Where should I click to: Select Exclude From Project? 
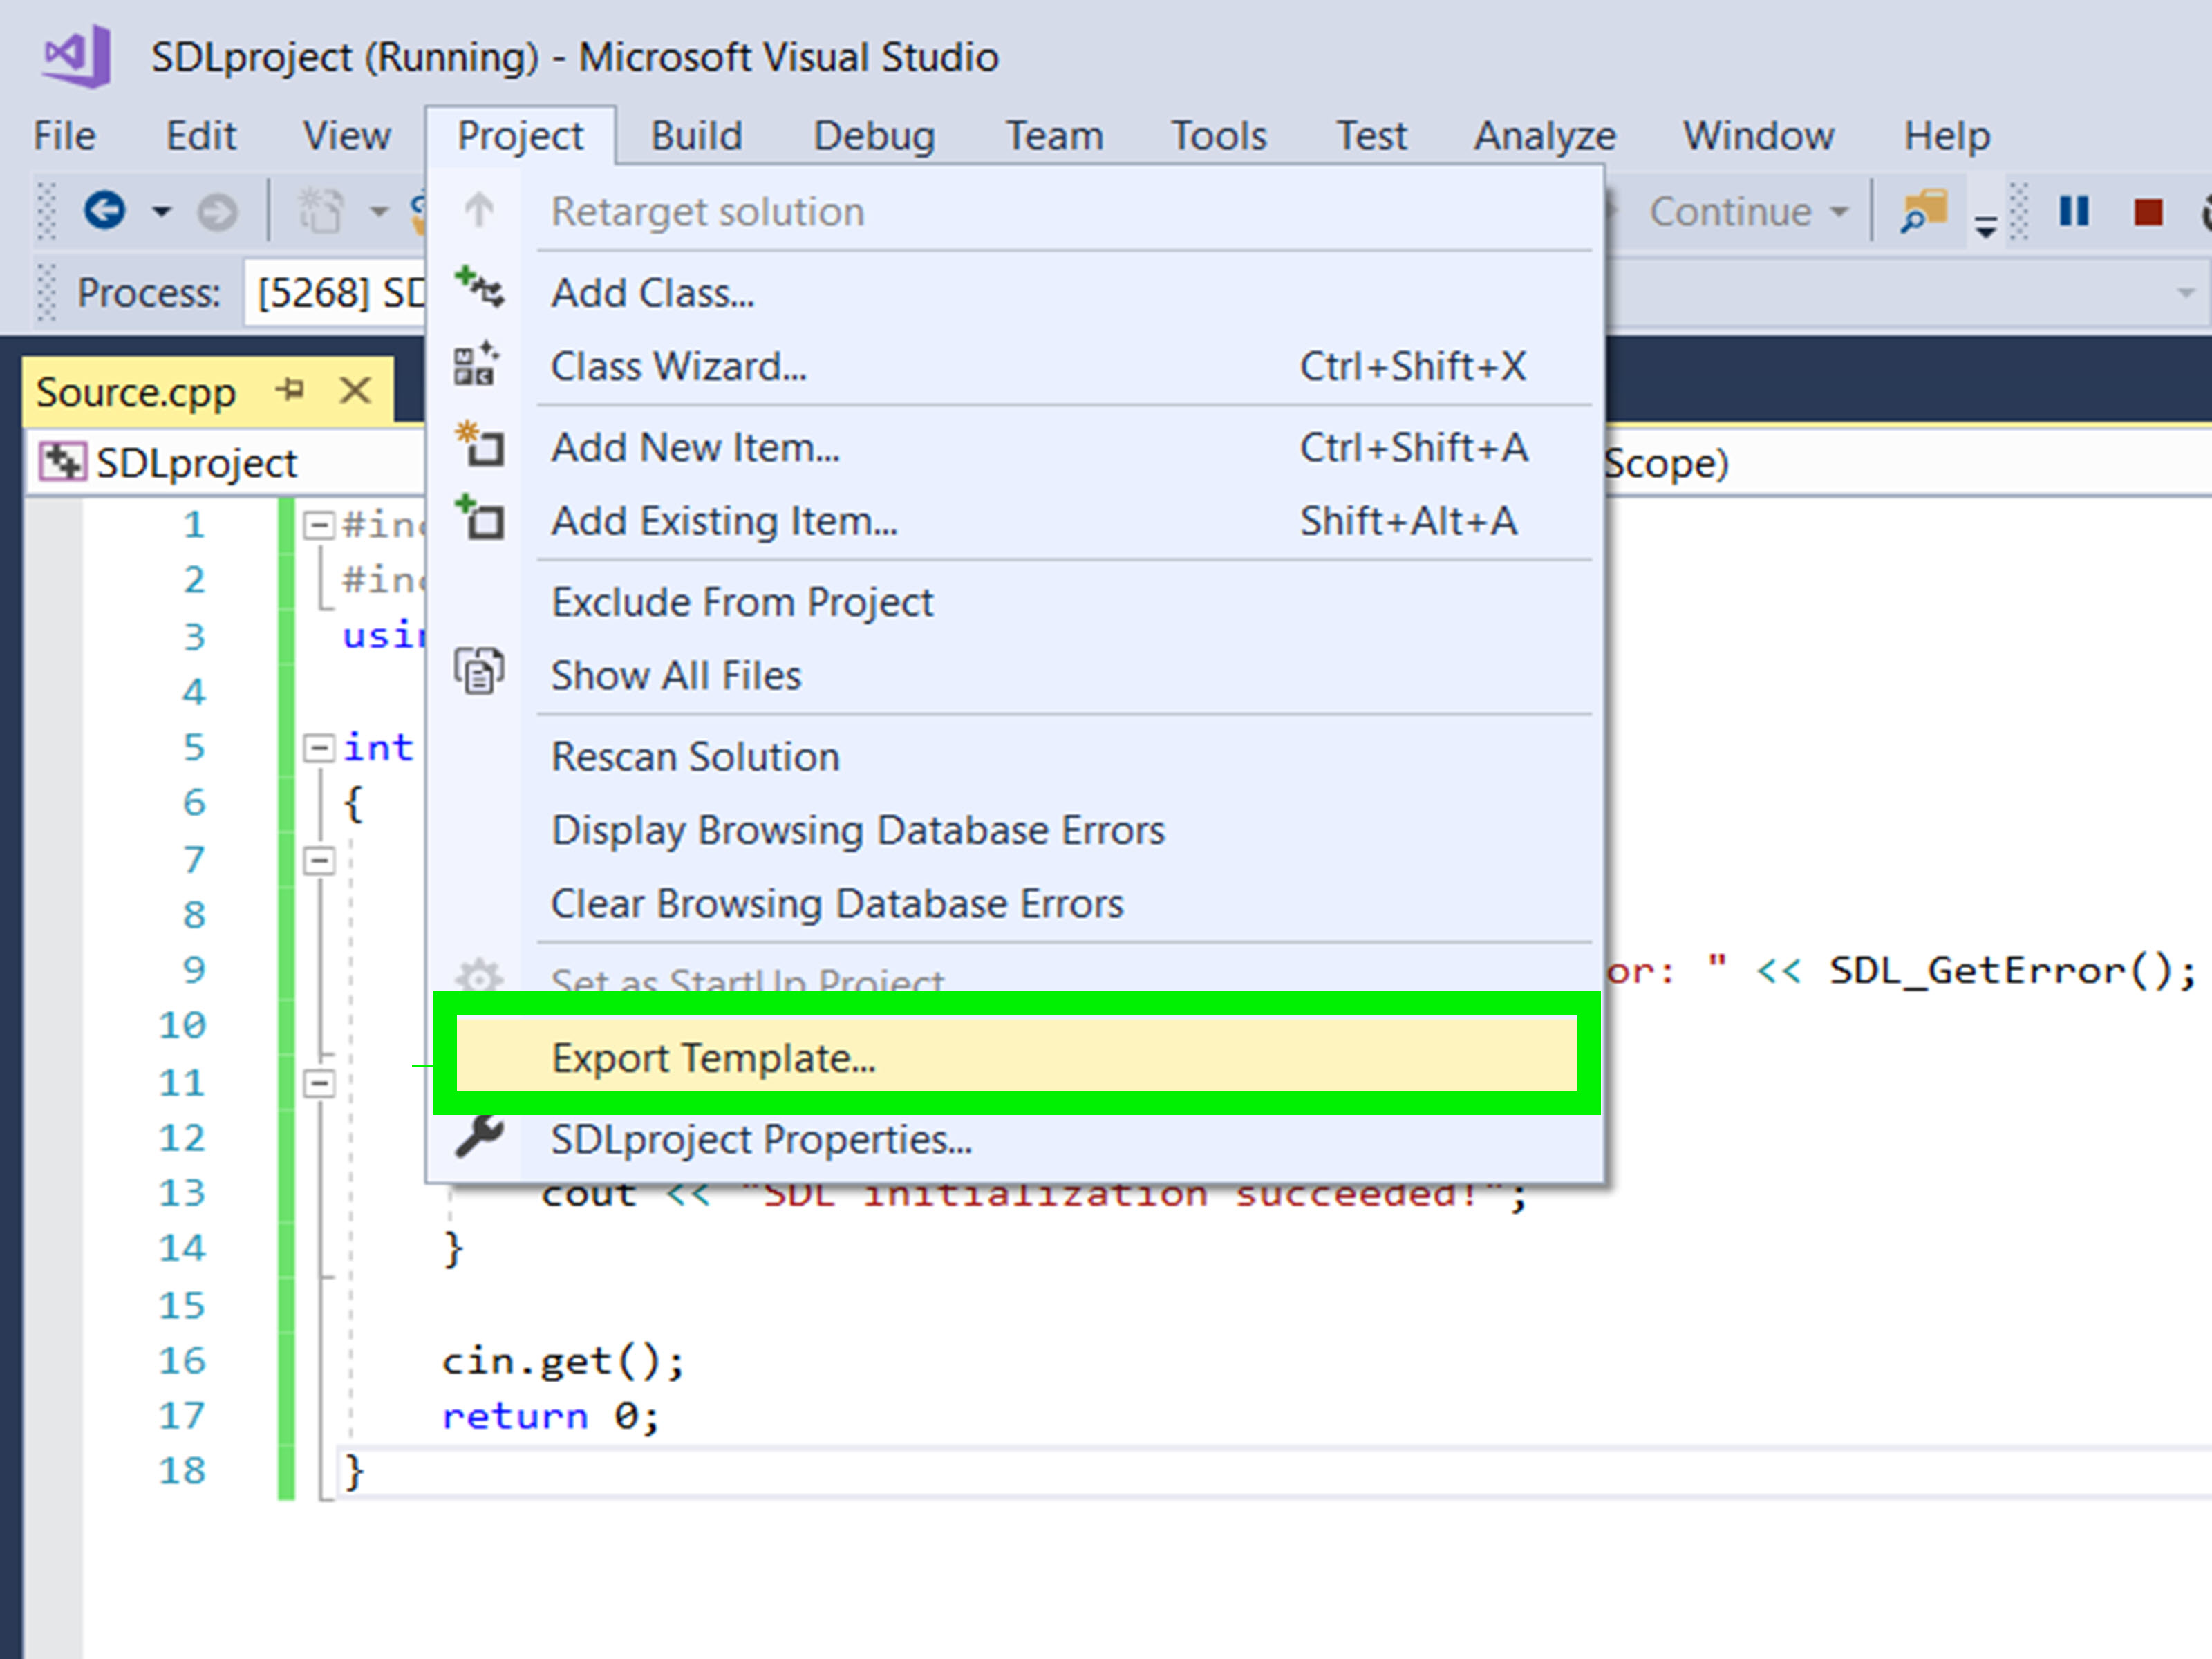point(1015,602)
